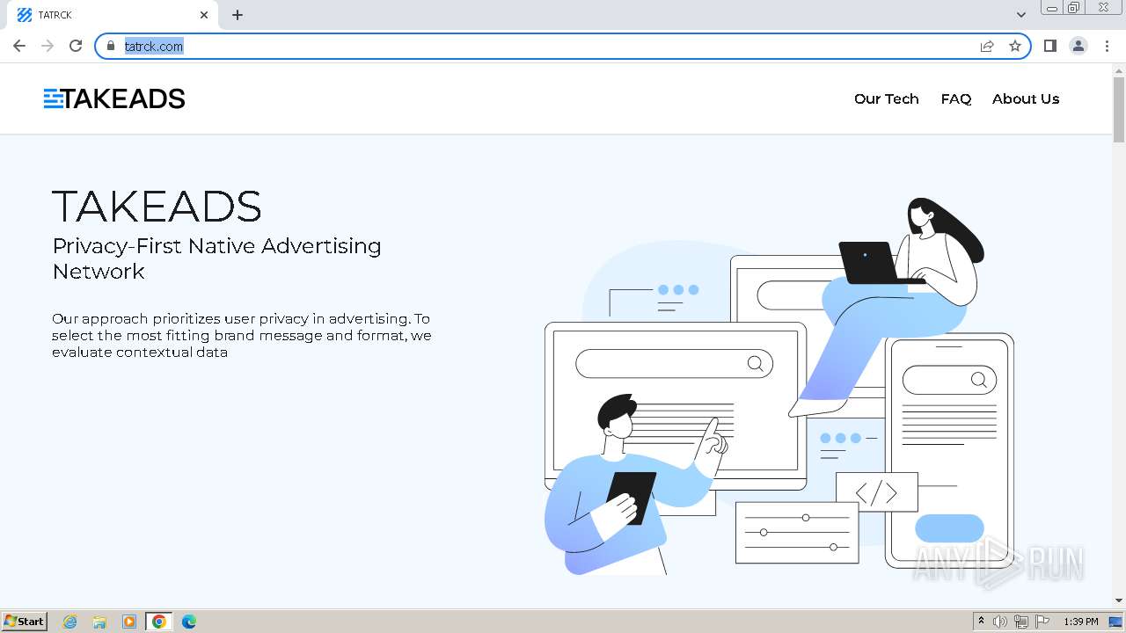
Task: Restore down the Chrome window
Action: point(1075,8)
